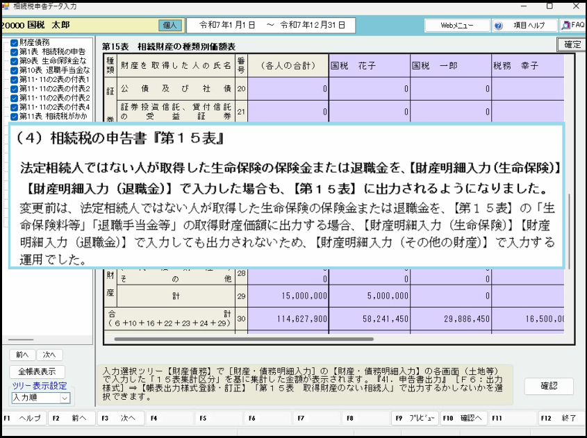587x438 pixels.
Task: Toggle checkbox for 第11・11の2表の付表1
Action: point(14,80)
